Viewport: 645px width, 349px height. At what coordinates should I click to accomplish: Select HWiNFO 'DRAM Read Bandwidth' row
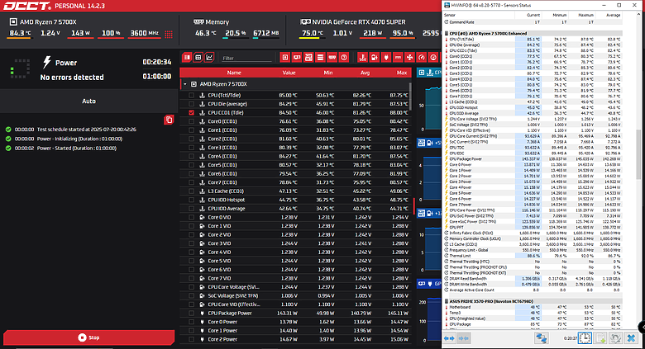[x=533, y=278]
